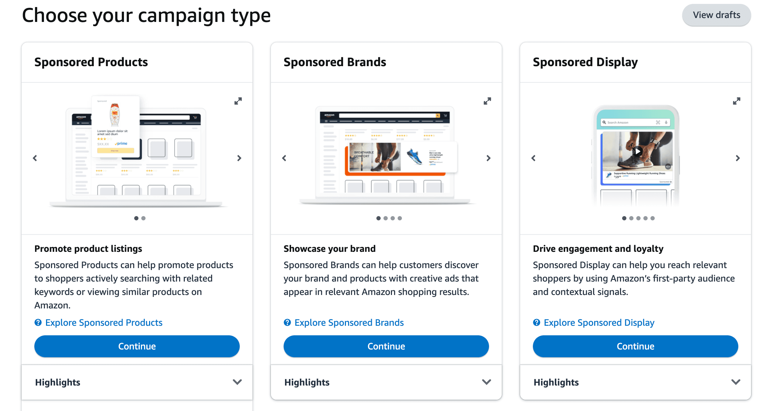Open the View drafts button
This screenshot has height=411, width=779.
717,15
